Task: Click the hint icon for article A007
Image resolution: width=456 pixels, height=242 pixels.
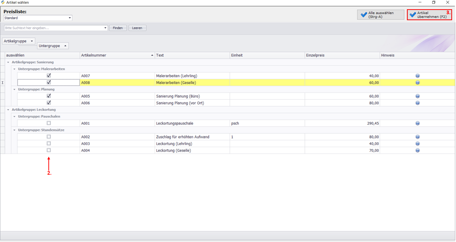Action: point(418,76)
